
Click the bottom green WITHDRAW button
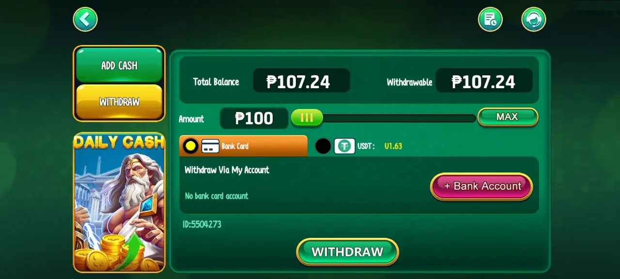347,252
